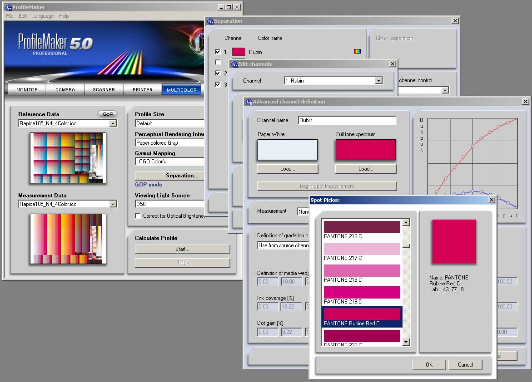This screenshot has width=532, height=382.
Task: Expand the Channel dropdown in Edit channels
Action: coord(378,81)
